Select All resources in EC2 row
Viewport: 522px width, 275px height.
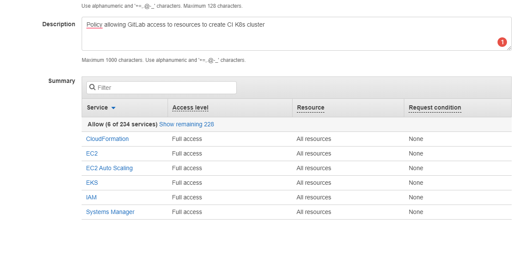314,153
